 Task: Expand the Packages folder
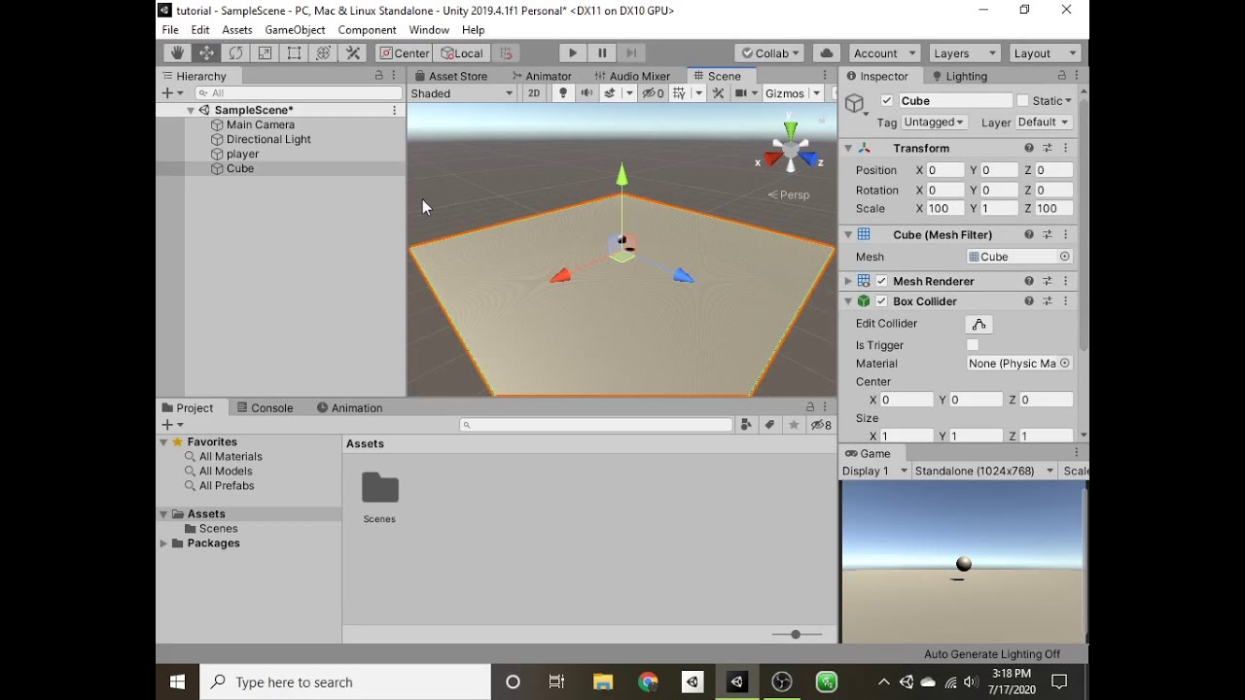[163, 543]
